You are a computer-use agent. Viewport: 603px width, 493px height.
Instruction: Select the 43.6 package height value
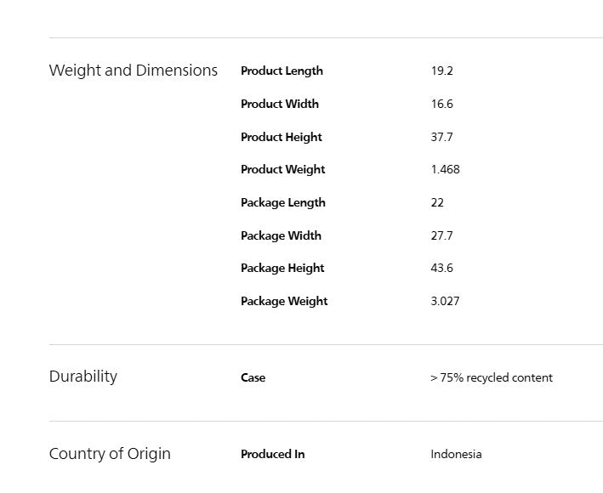[442, 269]
